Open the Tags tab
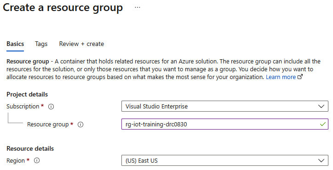 pos(41,44)
